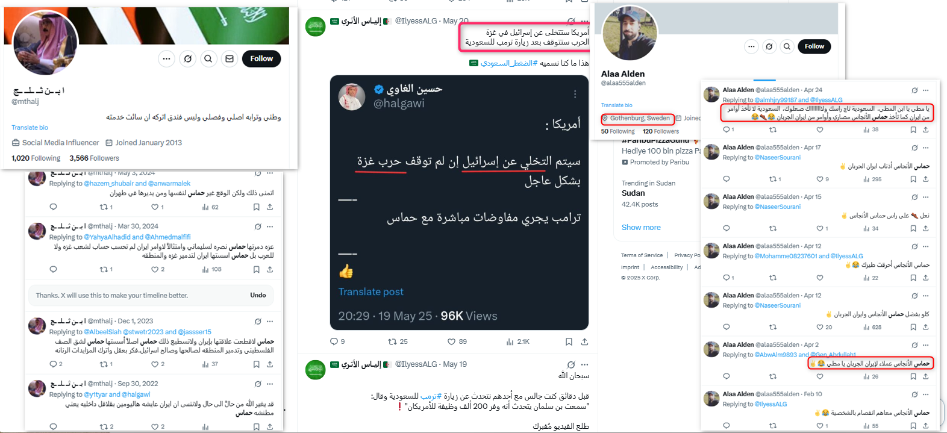
Task: Undo the timeline feedback notice
Action: 258,295
